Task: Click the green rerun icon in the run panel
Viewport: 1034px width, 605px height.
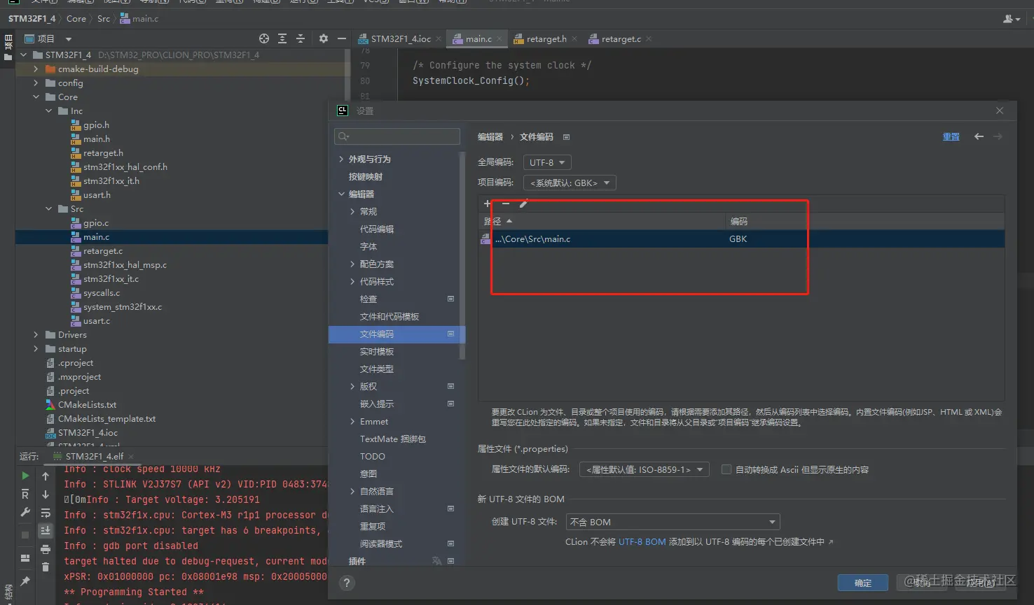Action: (x=25, y=476)
